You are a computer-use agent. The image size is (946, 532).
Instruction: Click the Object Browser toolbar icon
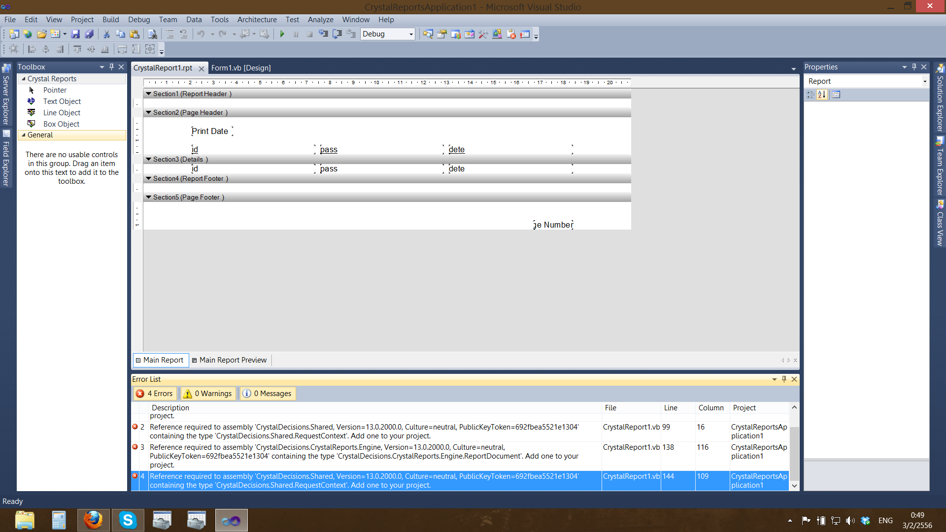(470, 34)
